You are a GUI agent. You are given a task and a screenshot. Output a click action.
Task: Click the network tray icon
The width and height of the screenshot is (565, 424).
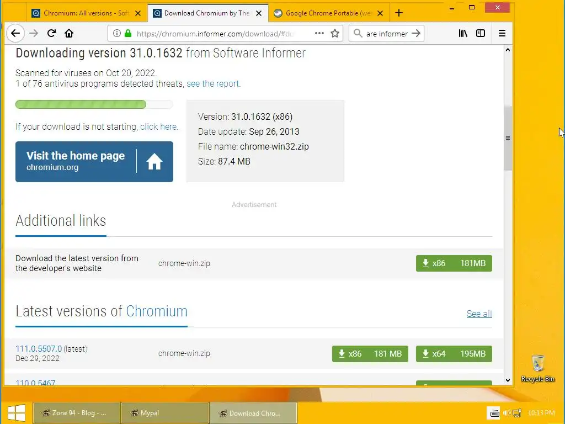(517, 413)
